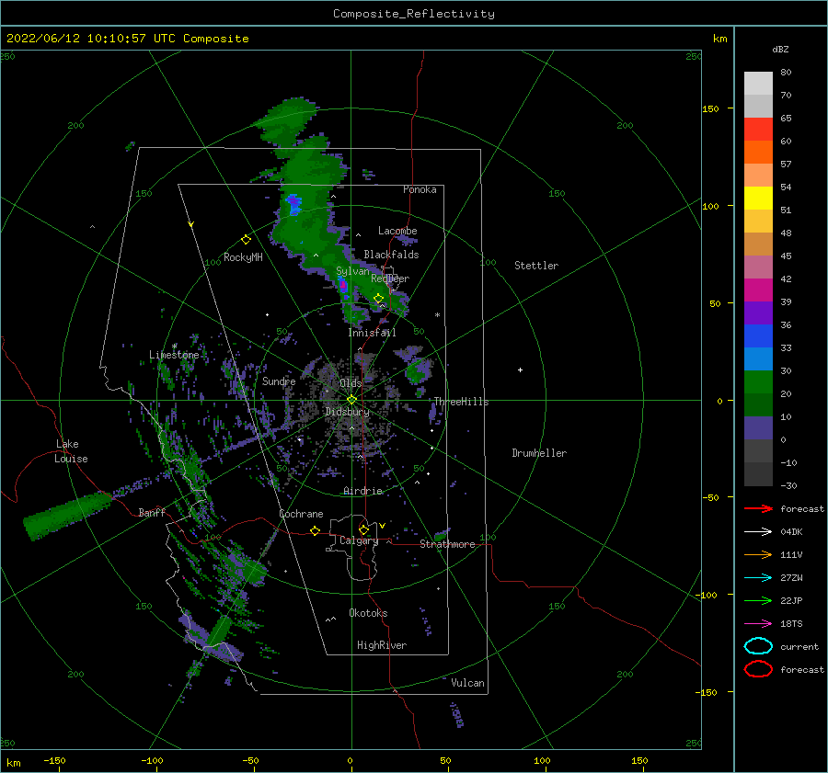The height and width of the screenshot is (773, 828).
Task: Click the cyan current ellipse legend icon
Action: click(758, 646)
